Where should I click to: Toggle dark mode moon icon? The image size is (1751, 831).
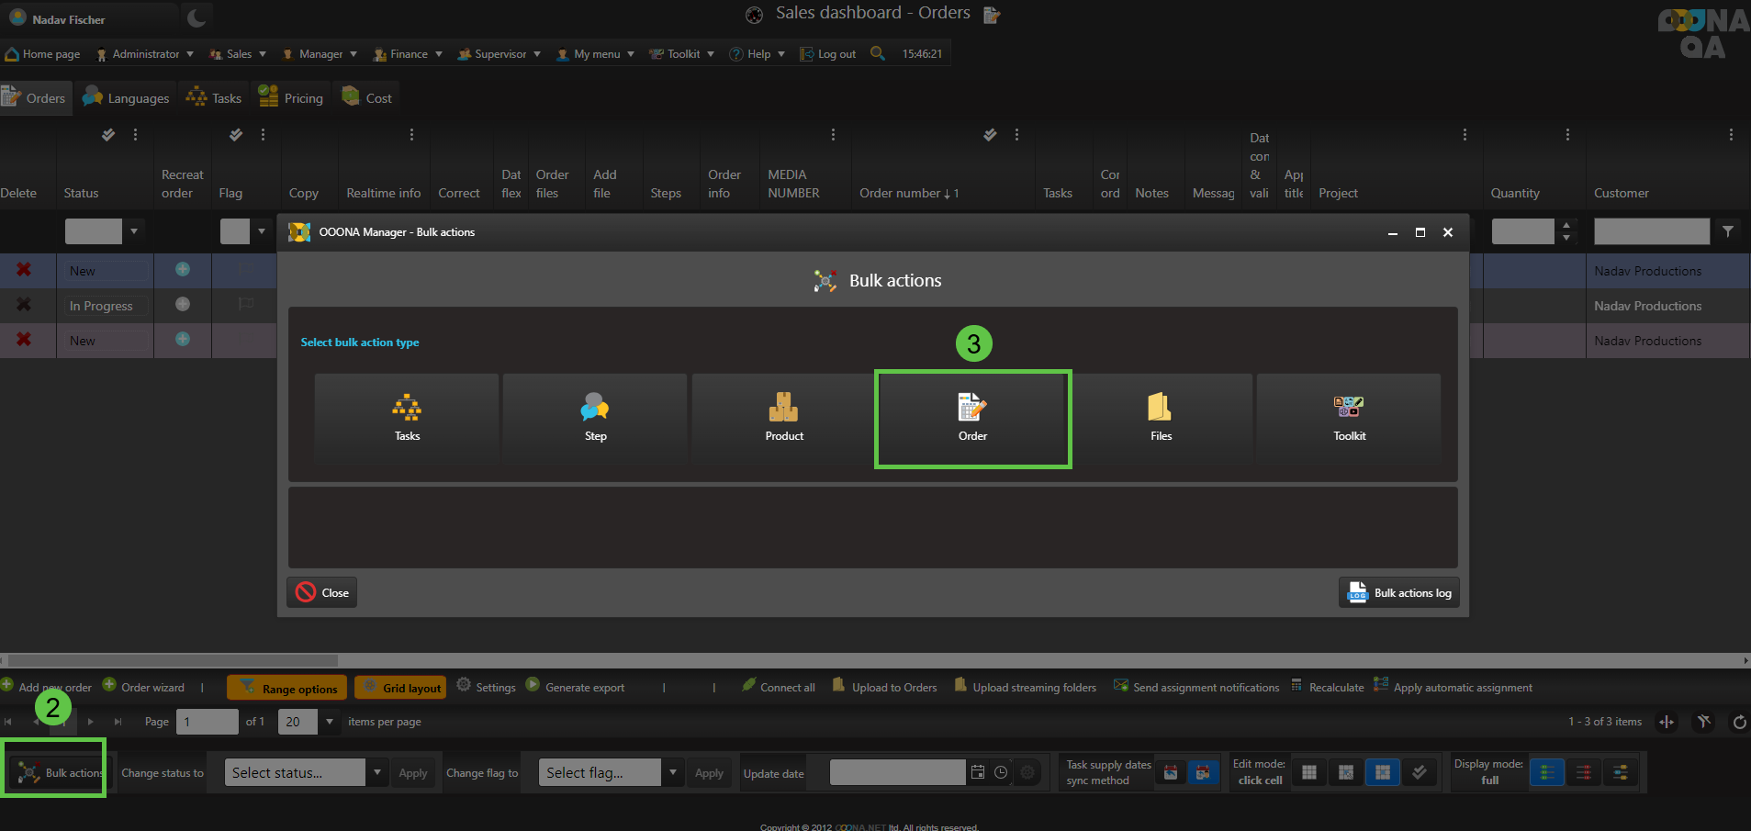point(196,17)
